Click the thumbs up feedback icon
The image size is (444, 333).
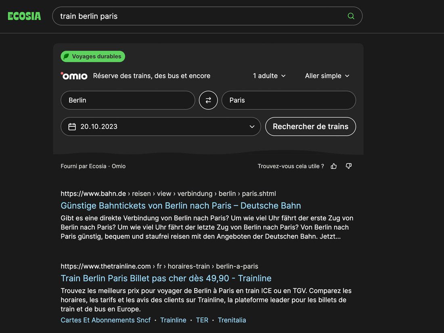pos(334,166)
